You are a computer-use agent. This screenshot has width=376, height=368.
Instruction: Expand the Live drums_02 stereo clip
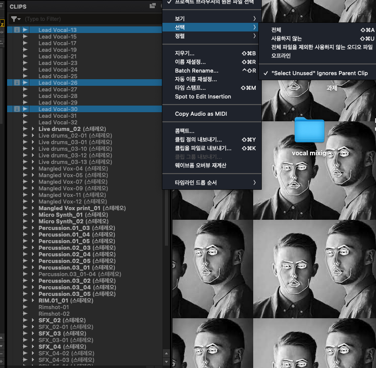point(33,129)
